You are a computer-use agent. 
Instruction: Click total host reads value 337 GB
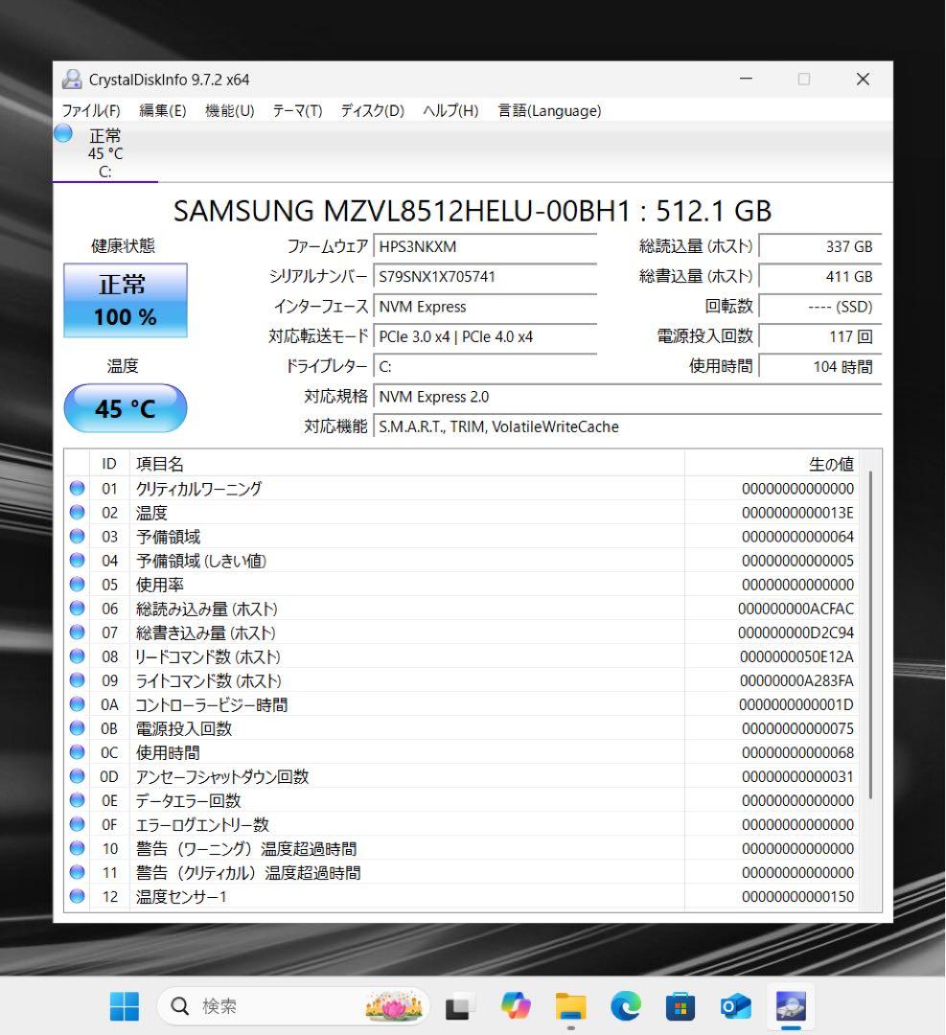click(x=819, y=246)
